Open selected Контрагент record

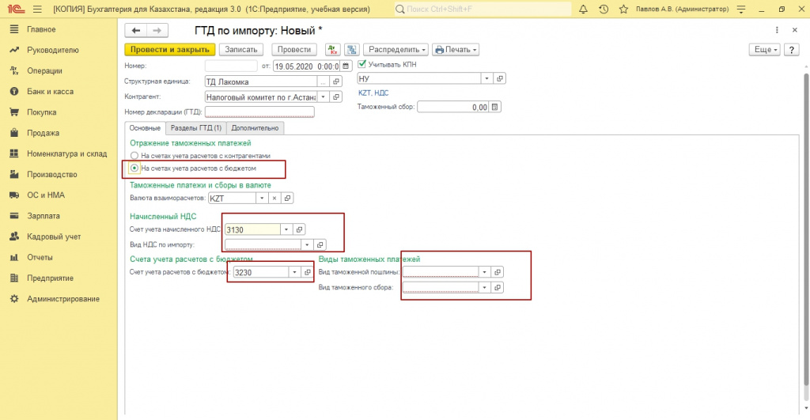click(x=336, y=96)
